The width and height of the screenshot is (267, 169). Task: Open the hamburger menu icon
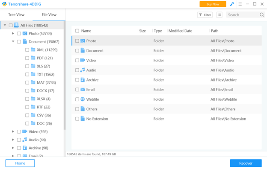[x=240, y=4]
